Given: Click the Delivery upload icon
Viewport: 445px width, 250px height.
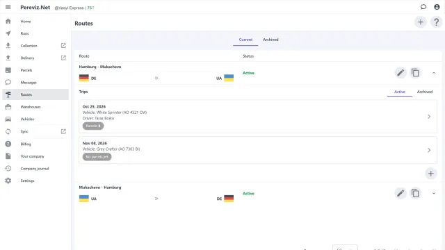Looking at the screenshot, I should 8,58.
